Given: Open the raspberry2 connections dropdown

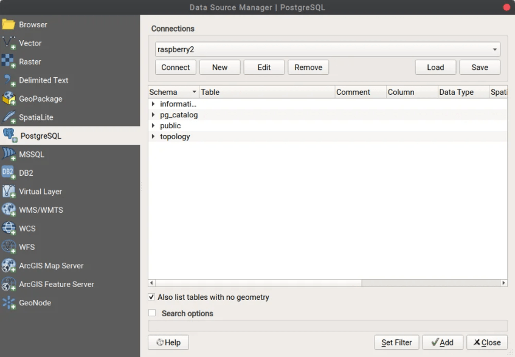Looking at the screenshot, I should [x=328, y=49].
